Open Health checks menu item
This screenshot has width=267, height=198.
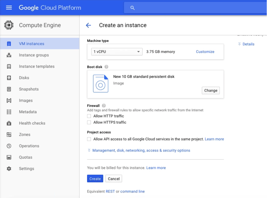click(x=40, y=123)
